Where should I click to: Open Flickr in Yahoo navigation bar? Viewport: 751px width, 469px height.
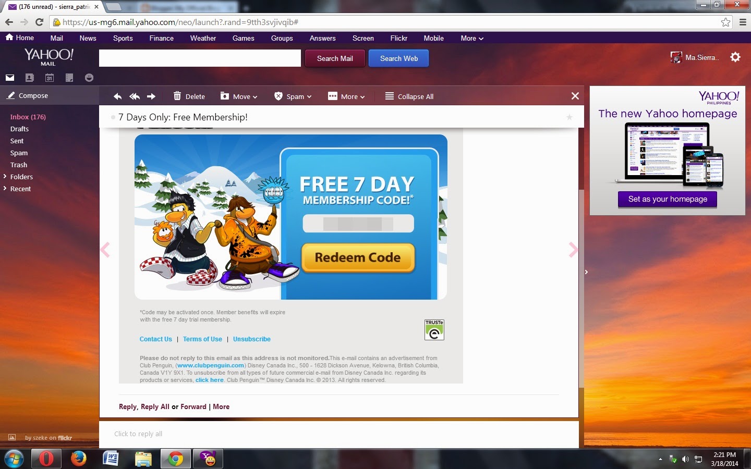(x=398, y=38)
